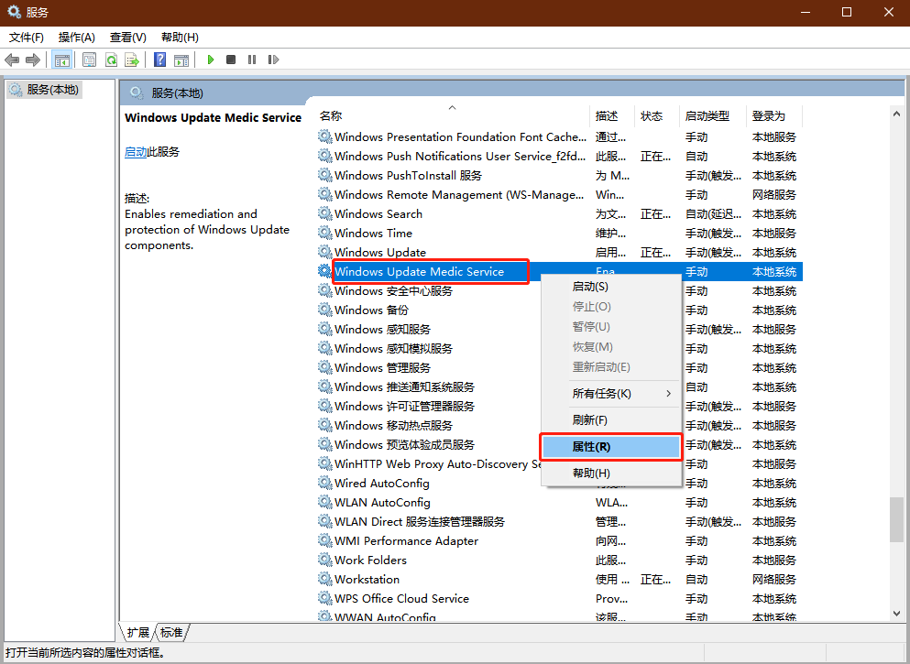Click the show/hide action pane icon
The image size is (910, 664).
pyautogui.click(x=181, y=60)
